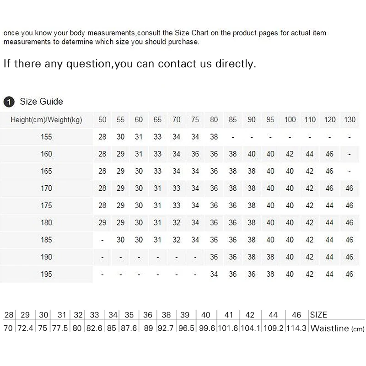Select the 195 height row label
The image size is (366, 366).
(x=46, y=274)
